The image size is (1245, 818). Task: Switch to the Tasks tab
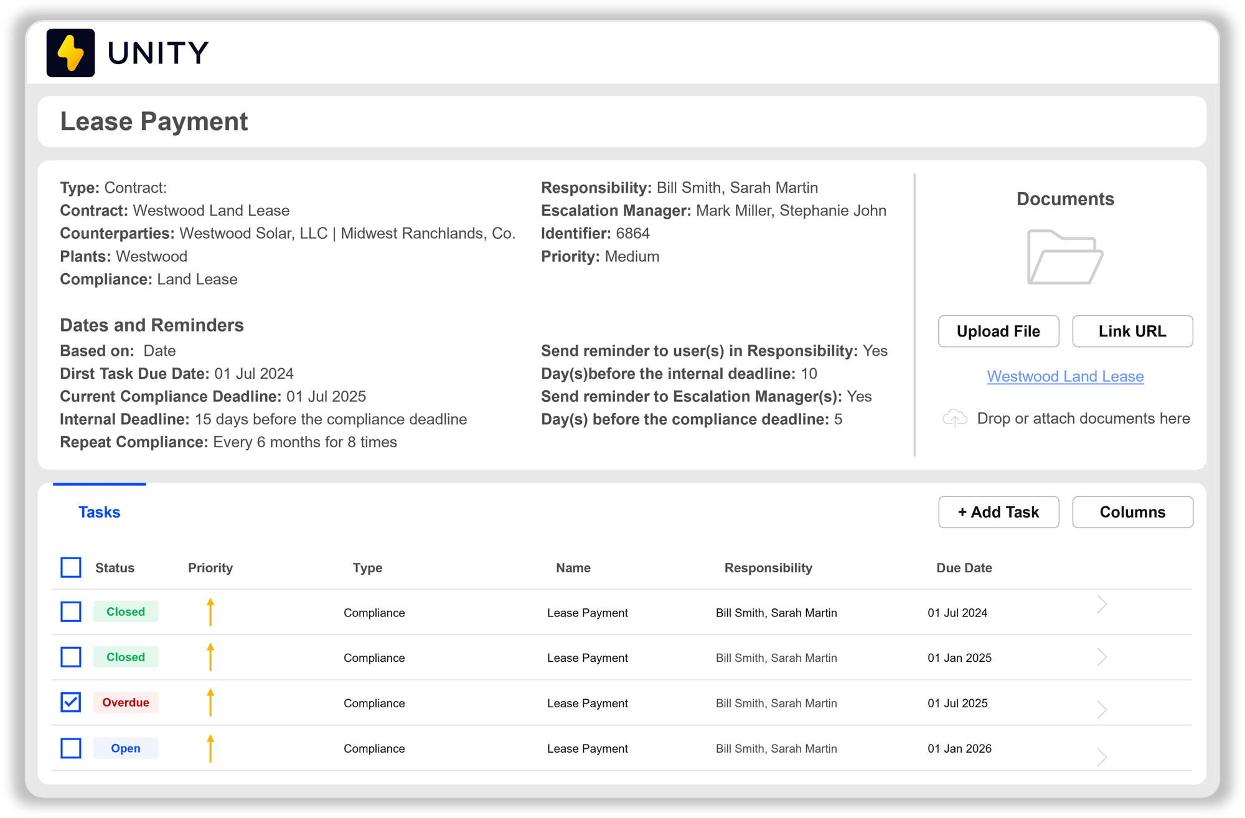[x=100, y=512]
